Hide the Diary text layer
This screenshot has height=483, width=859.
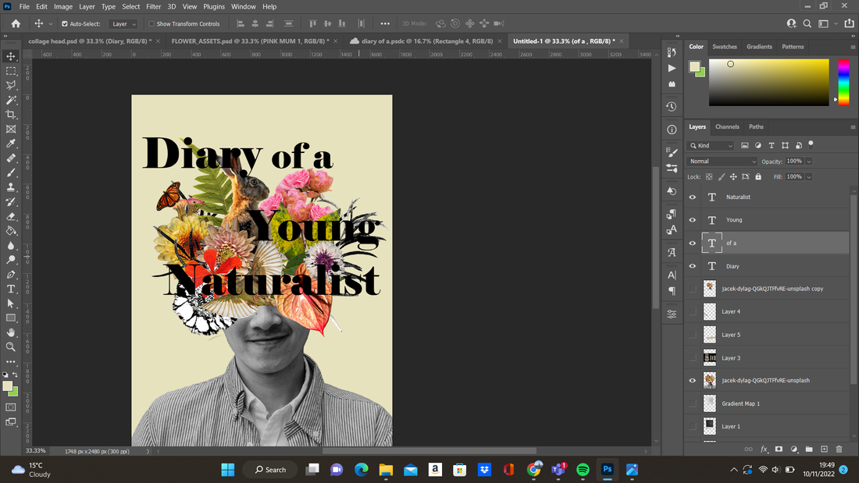point(693,266)
